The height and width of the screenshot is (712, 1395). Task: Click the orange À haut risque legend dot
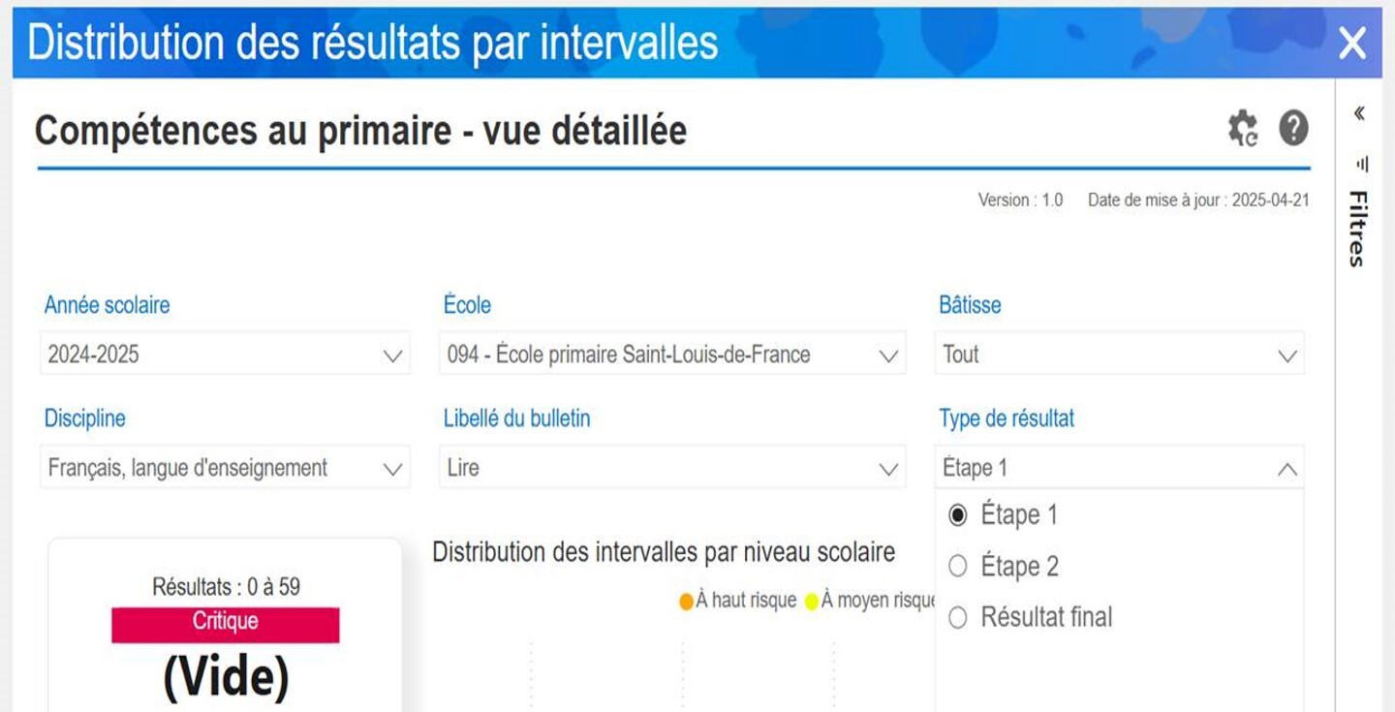[686, 602]
